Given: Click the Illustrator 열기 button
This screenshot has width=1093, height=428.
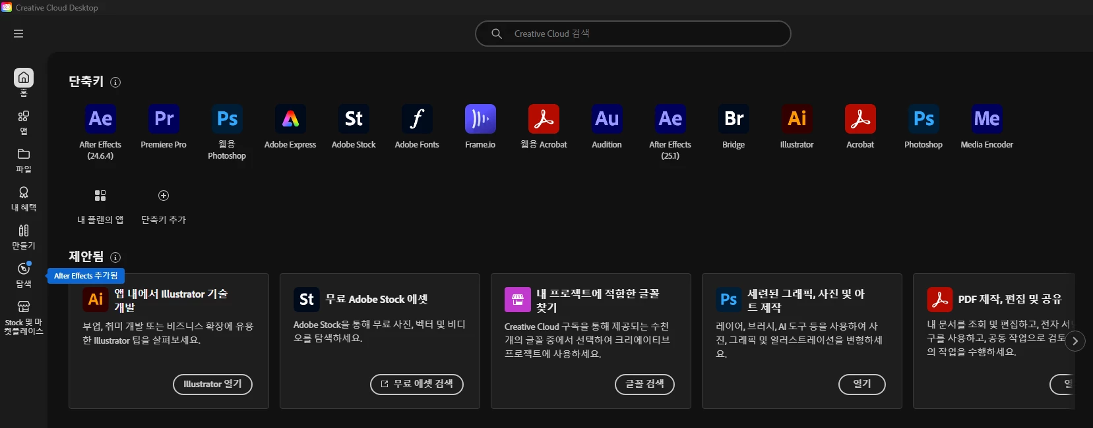Looking at the screenshot, I should pyautogui.click(x=212, y=384).
